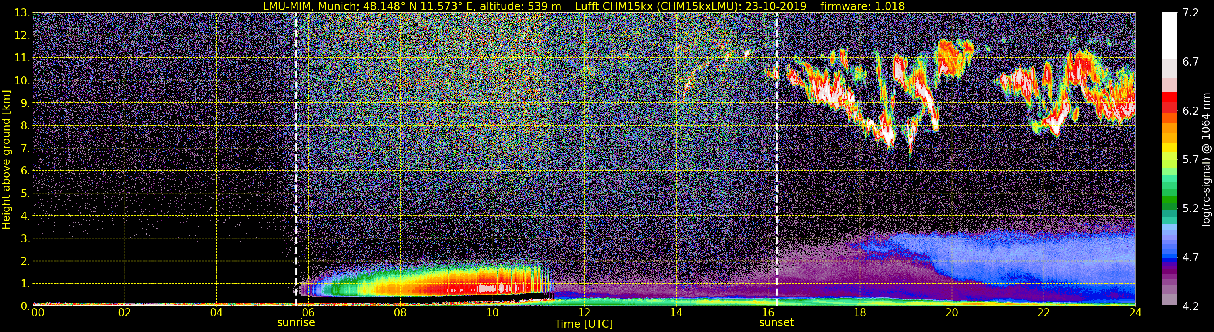
Task: Click the '6.7' colorbar tick label
Action: pos(1191,61)
